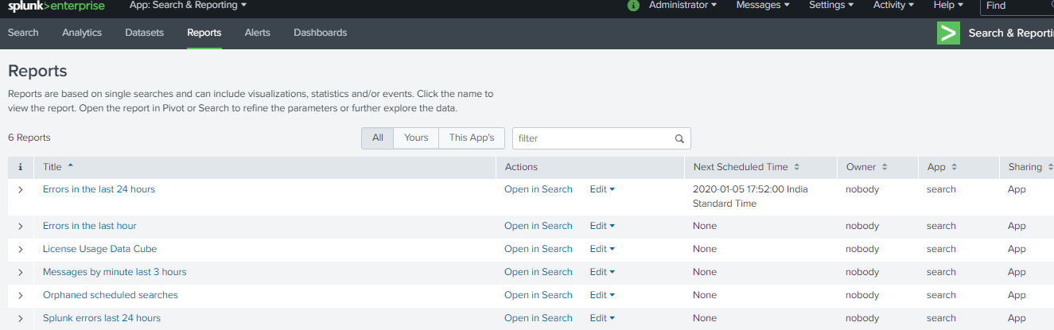
Task: Select the All filter toggle
Action: pos(378,138)
